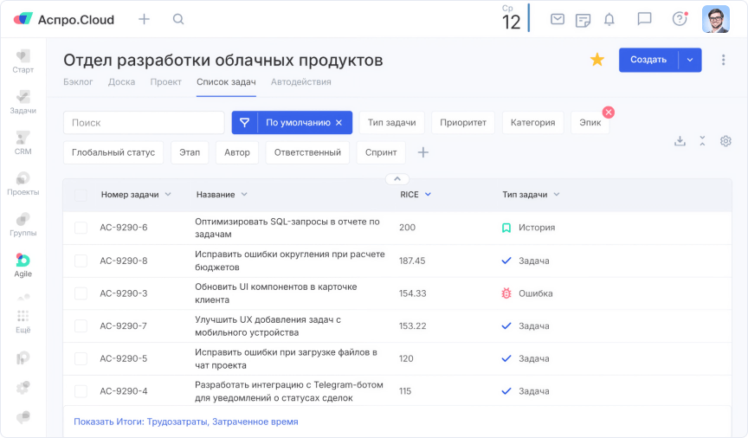Open notifications bell icon
Screen dimensions: 748x438
pos(609,19)
